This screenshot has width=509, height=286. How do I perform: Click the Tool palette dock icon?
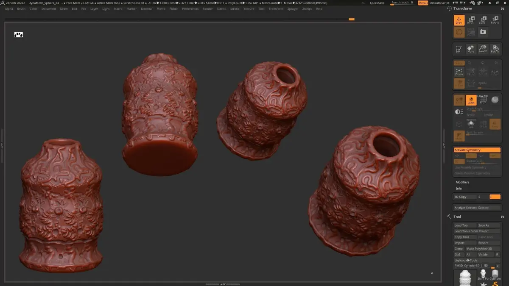[x=502, y=217]
